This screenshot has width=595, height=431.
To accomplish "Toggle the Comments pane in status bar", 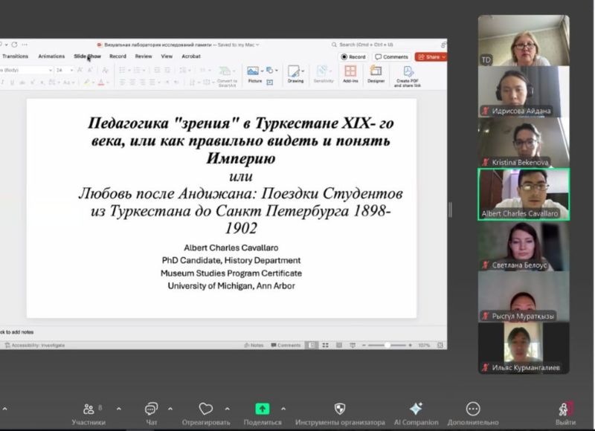I will tap(286, 345).
